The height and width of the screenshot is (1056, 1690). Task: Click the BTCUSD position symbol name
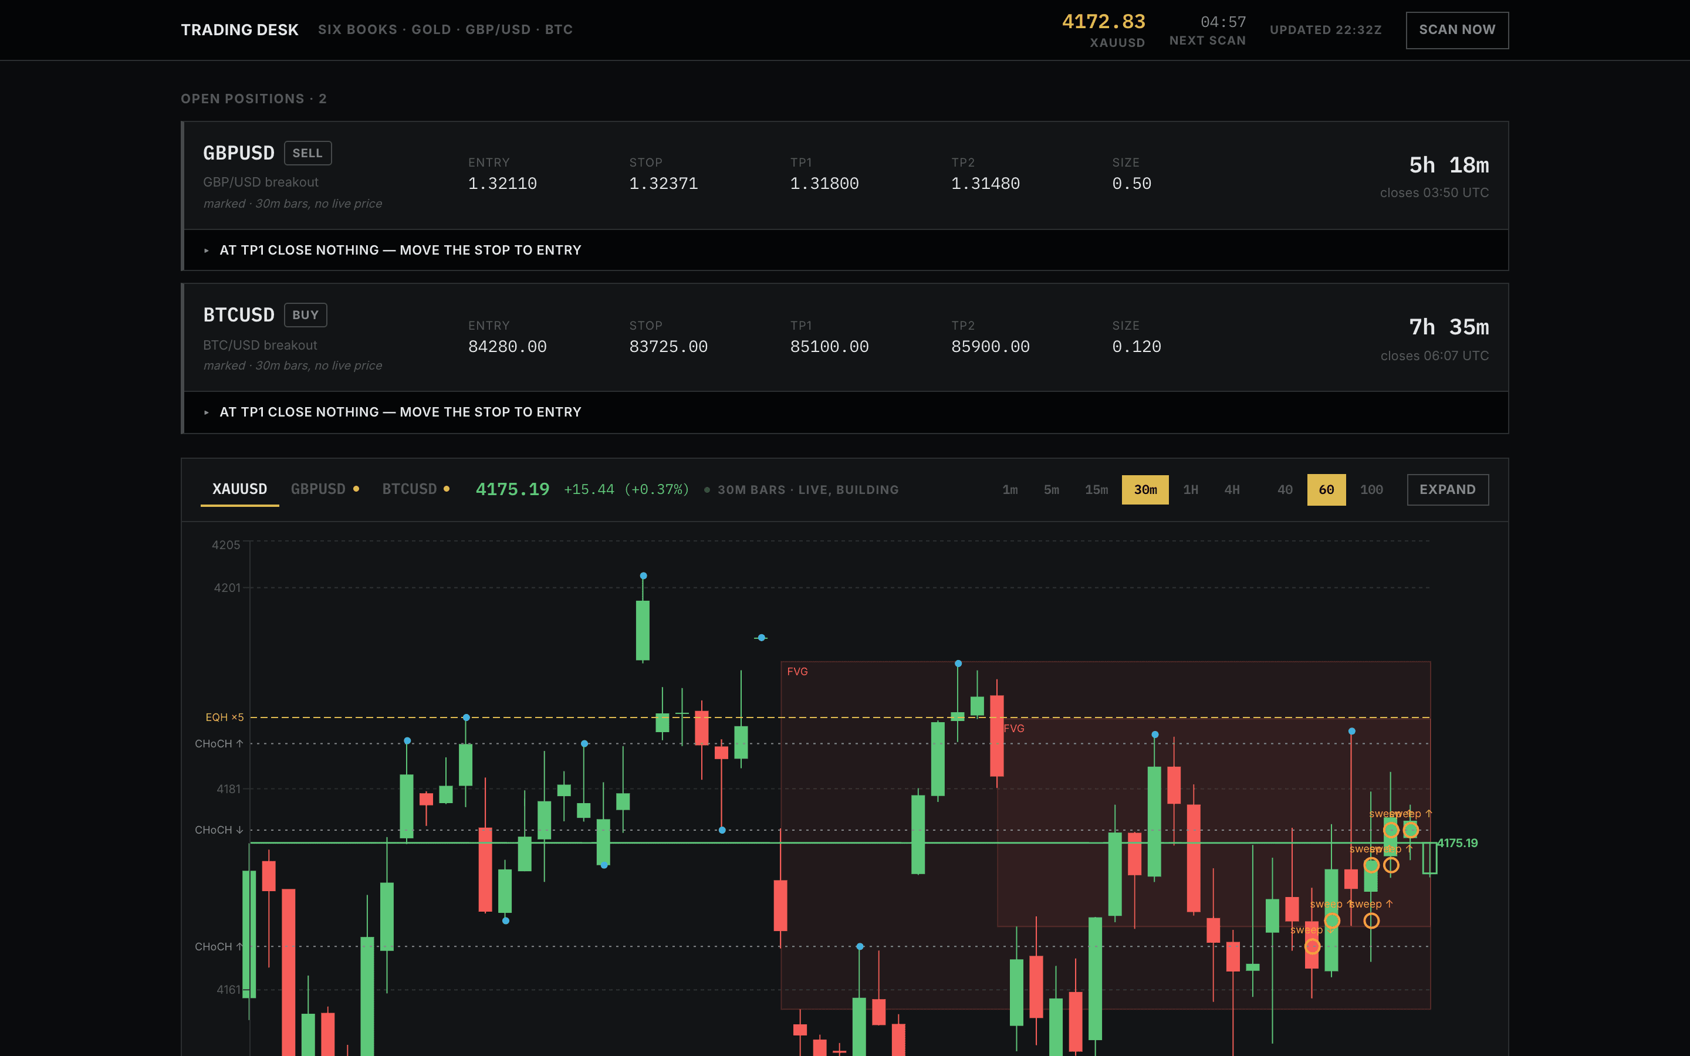tap(239, 315)
